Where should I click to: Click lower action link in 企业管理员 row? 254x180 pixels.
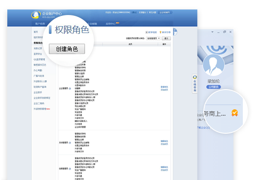pyautogui.click(x=164, y=90)
